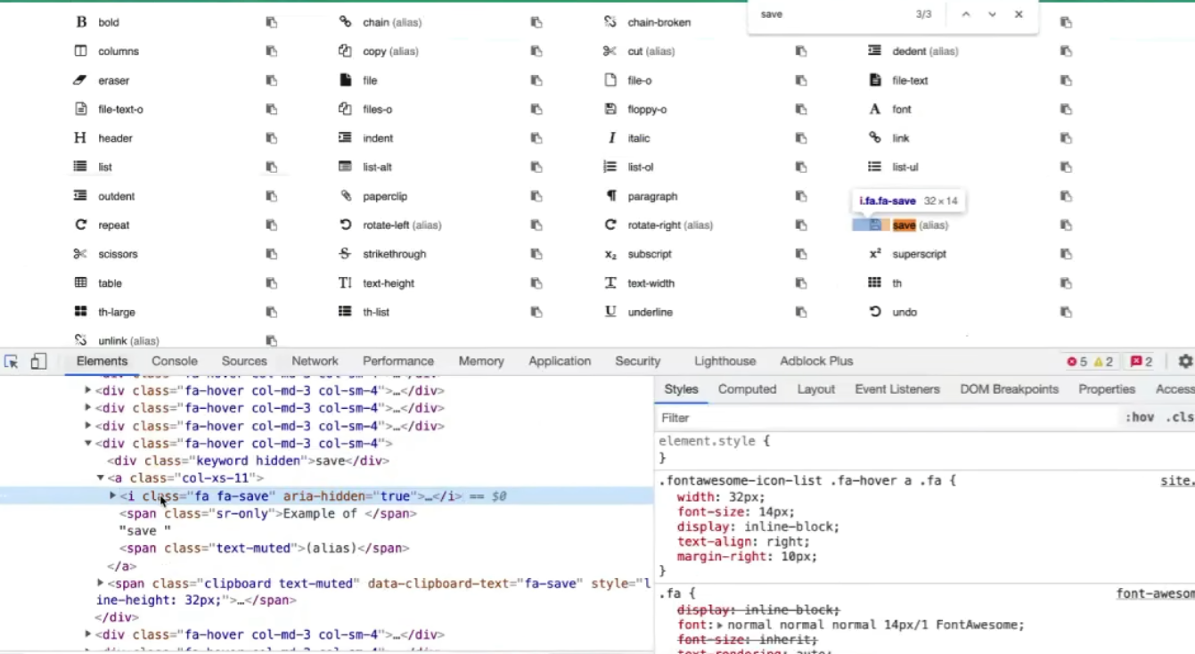Click the previous-match up arrow in find bar
The height and width of the screenshot is (654, 1195).
[x=965, y=14]
